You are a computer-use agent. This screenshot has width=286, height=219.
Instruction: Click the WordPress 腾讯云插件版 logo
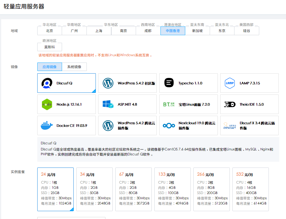pyautogui.click(x=108, y=126)
